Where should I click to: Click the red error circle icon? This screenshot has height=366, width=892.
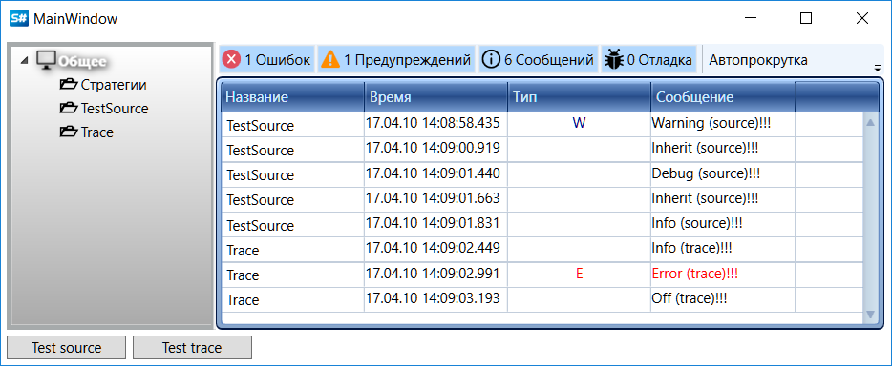(x=231, y=59)
